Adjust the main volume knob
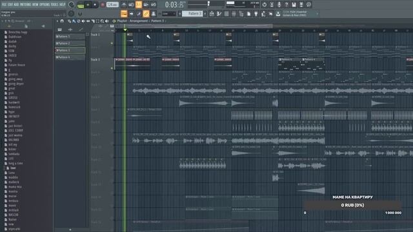The image size is (413, 232). click(x=72, y=5)
